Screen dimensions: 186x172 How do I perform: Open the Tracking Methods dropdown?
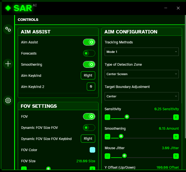(x=142, y=52)
